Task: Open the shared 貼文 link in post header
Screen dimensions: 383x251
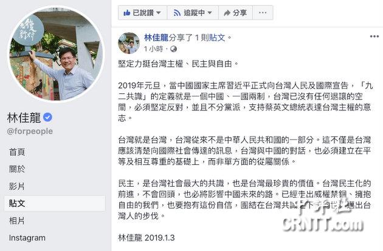Action: tap(217, 38)
